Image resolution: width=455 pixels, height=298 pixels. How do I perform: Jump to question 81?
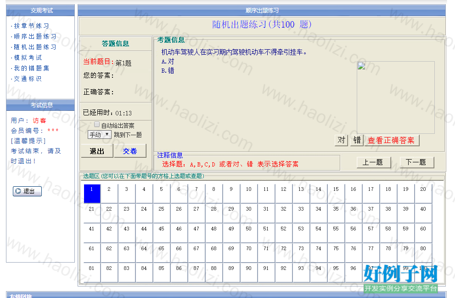coord(92,272)
